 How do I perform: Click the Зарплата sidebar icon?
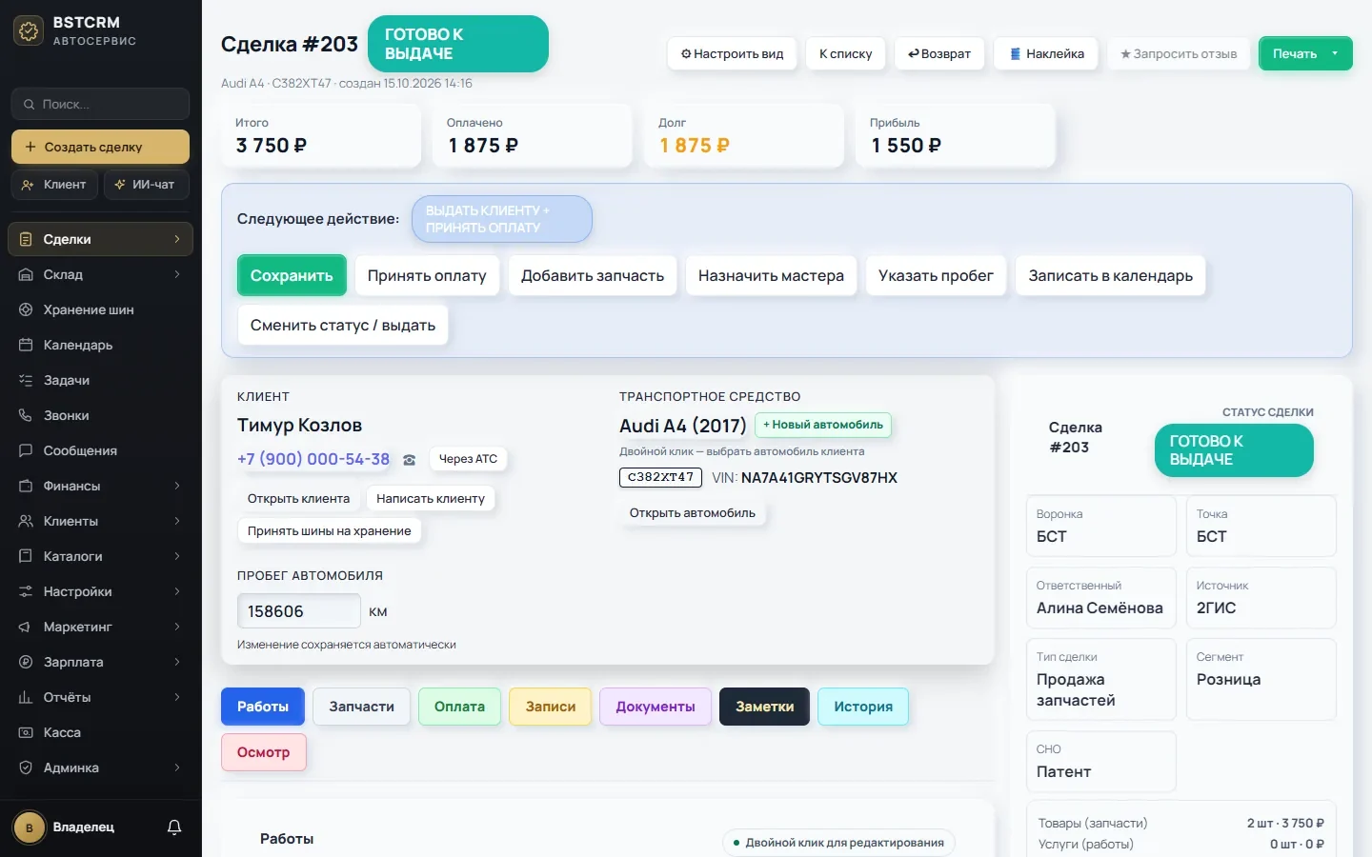pos(26,662)
